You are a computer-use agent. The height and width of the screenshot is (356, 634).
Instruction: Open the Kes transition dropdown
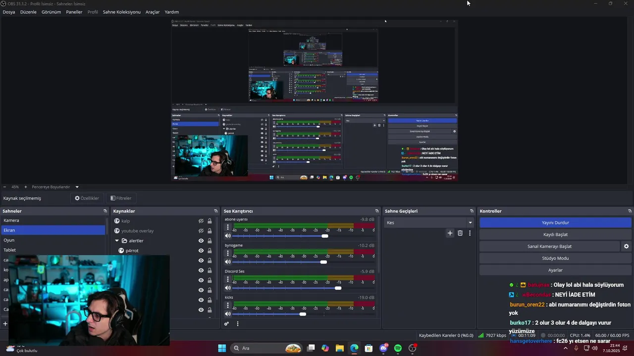pos(430,222)
